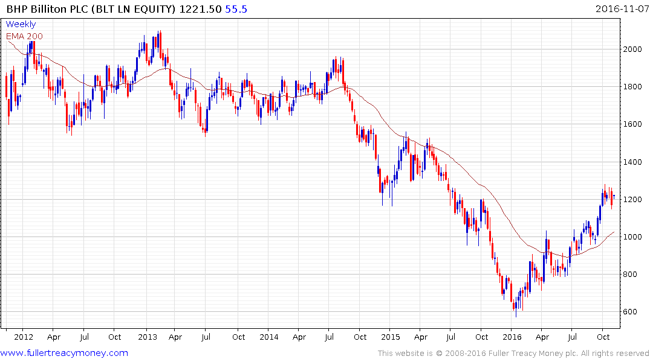Viewport: 650px width, 362px height.
Task: Click the date 2016-11-07
Action: coord(622,8)
